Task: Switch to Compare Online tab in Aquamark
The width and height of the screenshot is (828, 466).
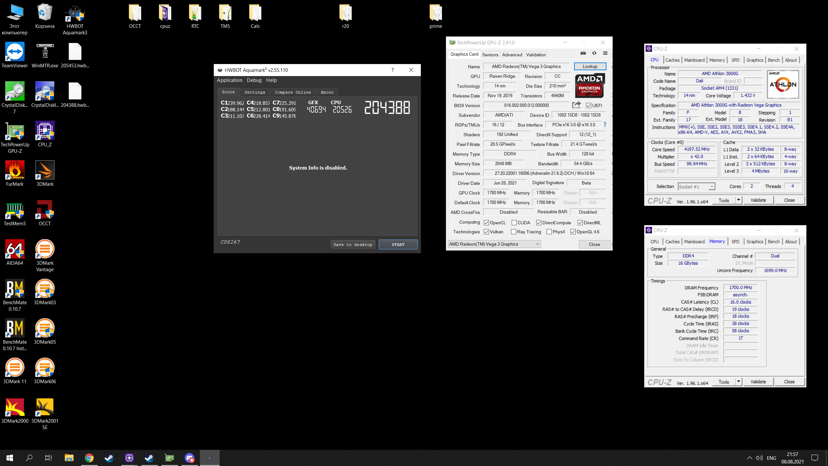Action: 293,92
